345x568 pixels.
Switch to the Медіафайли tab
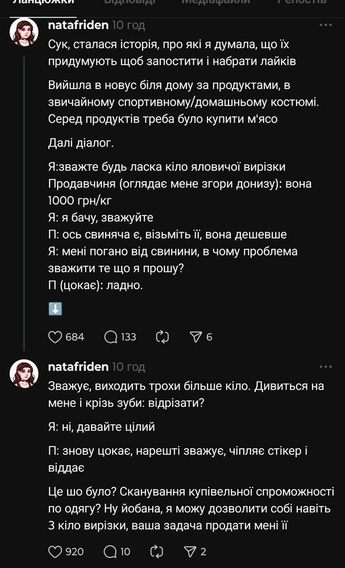(215, 2)
